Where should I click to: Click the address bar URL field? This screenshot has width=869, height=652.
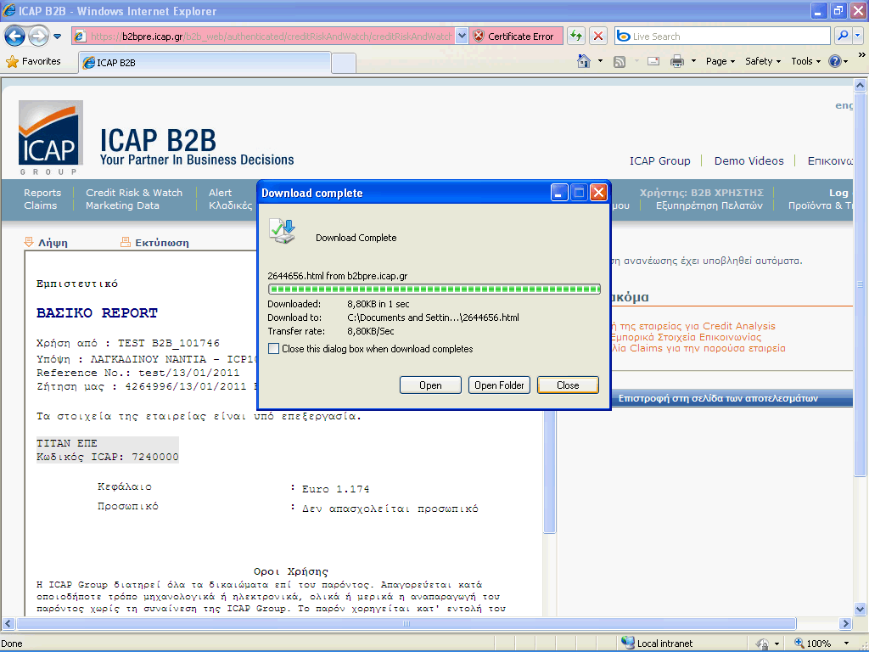coord(271,37)
